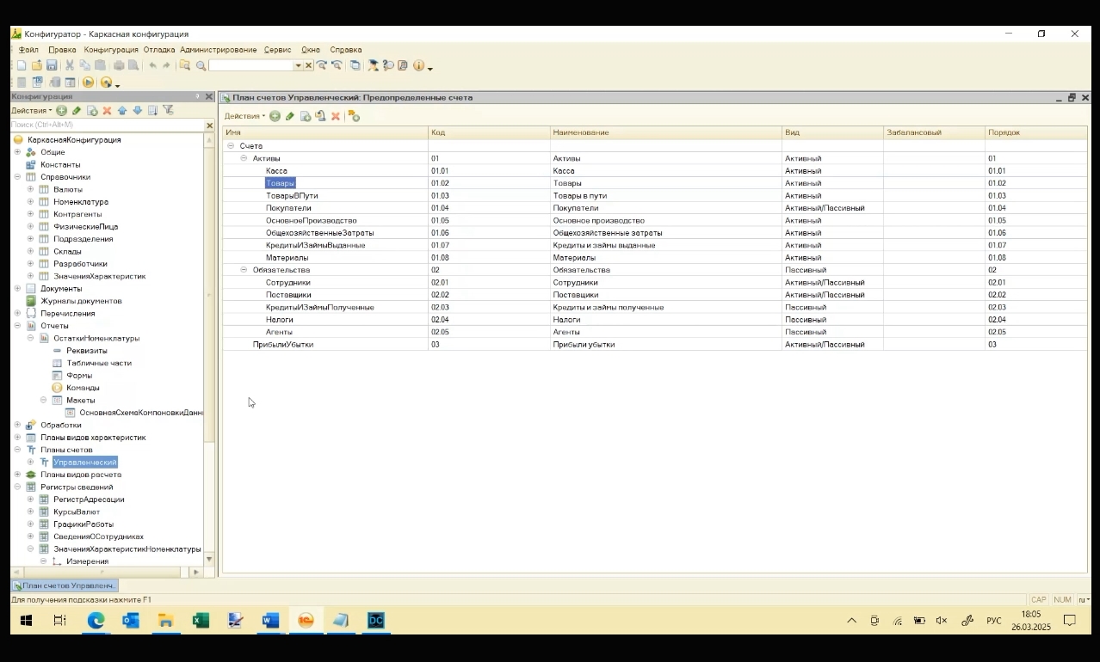Click the save configuration floppy disk icon
The image size is (1100, 662).
click(52, 65)
